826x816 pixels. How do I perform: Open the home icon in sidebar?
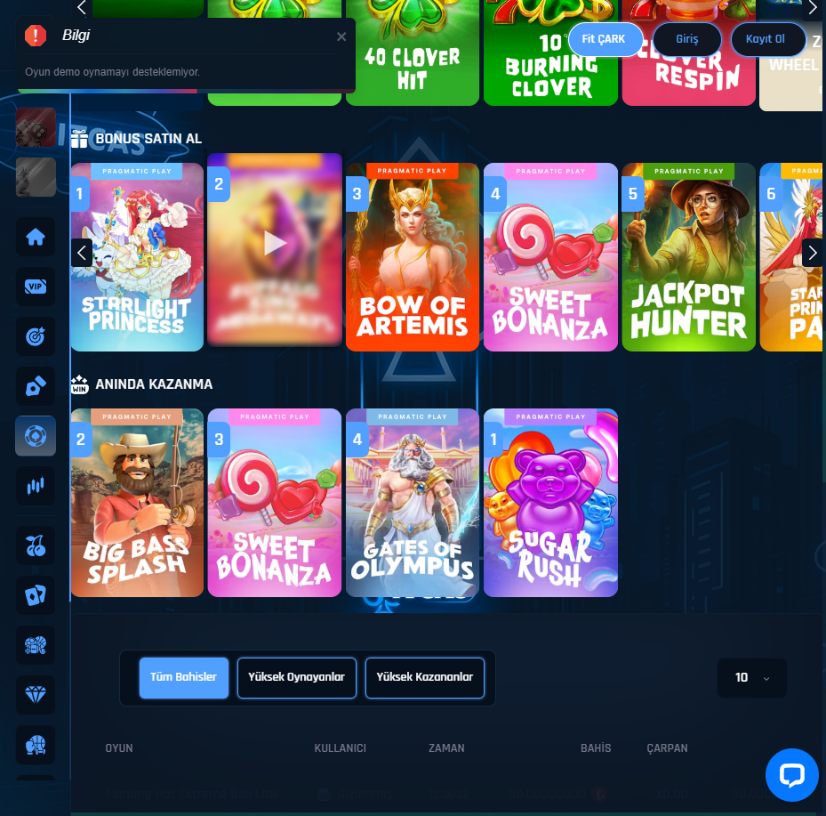pyautogui.click(x=36, y=238)
